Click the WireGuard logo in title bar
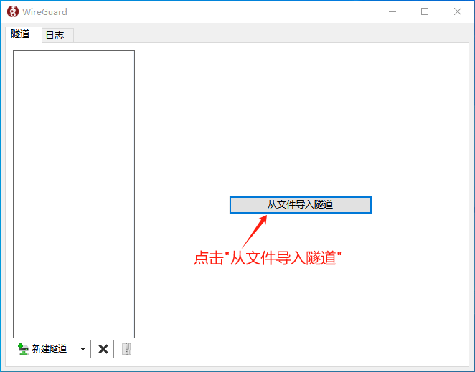Viewport: 475px width, 372px height. [13, 11]
